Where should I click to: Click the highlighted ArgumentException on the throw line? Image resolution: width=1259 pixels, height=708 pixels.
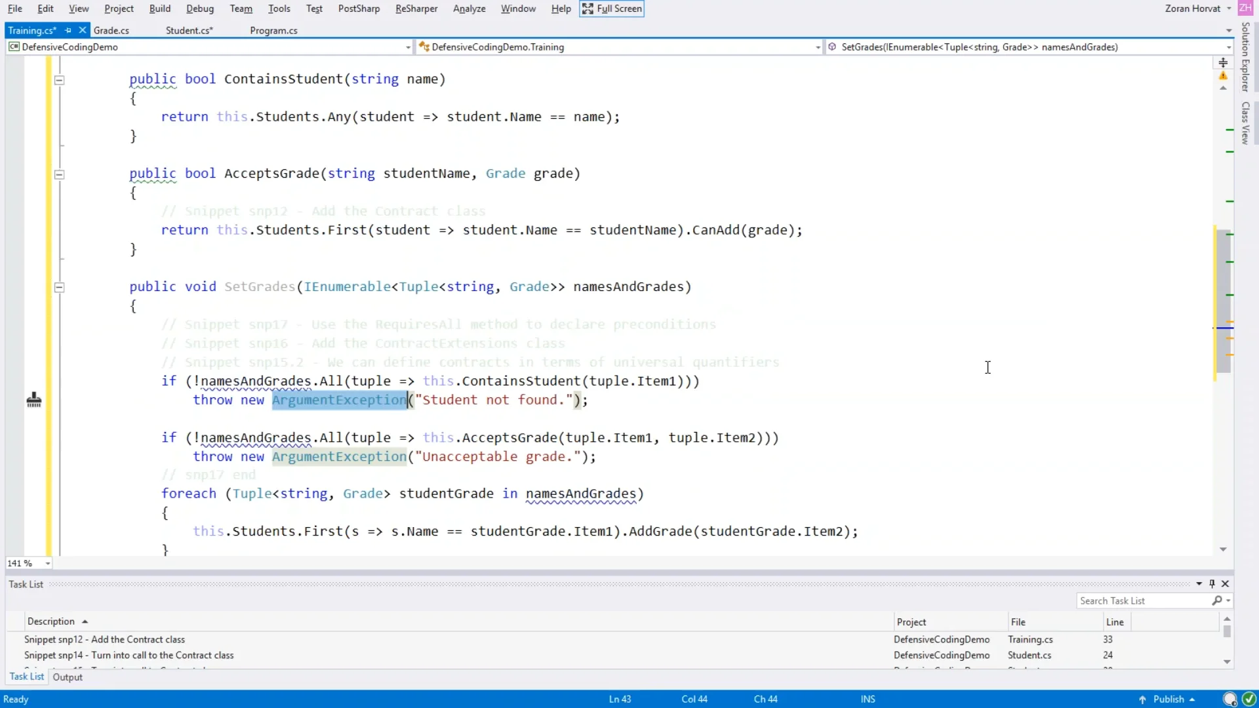339,400
